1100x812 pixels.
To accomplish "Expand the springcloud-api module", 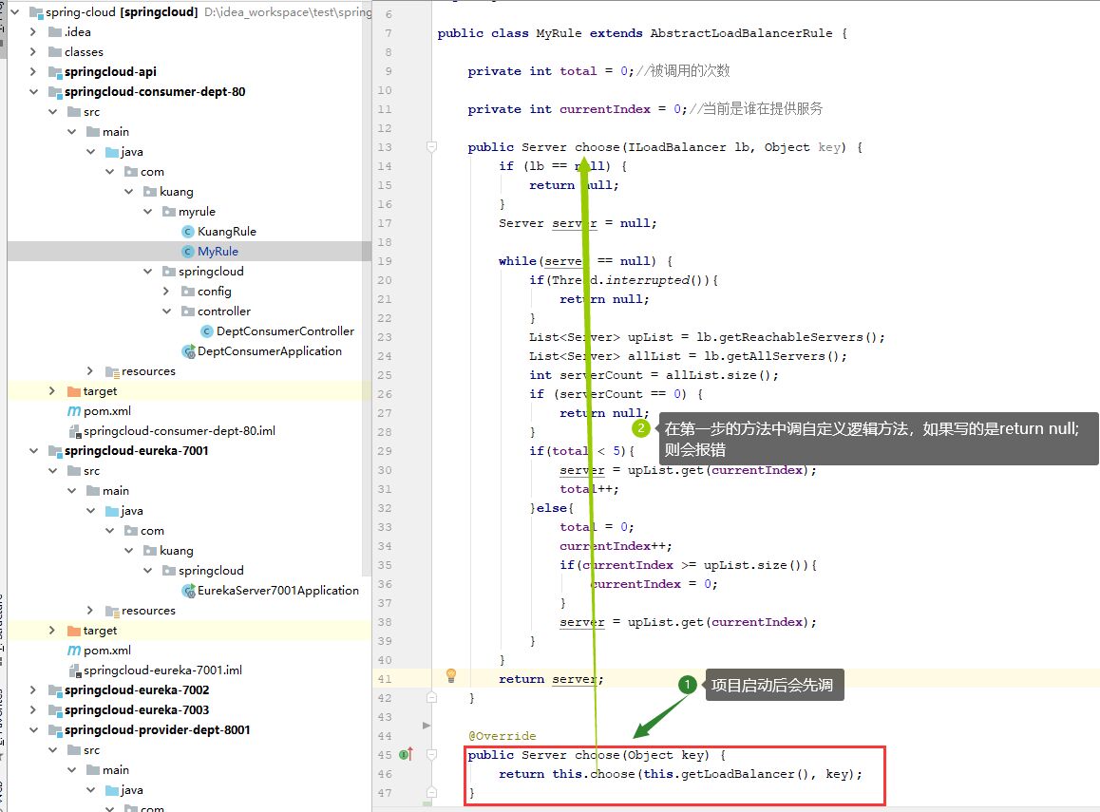I will click(x=33, y=72).
